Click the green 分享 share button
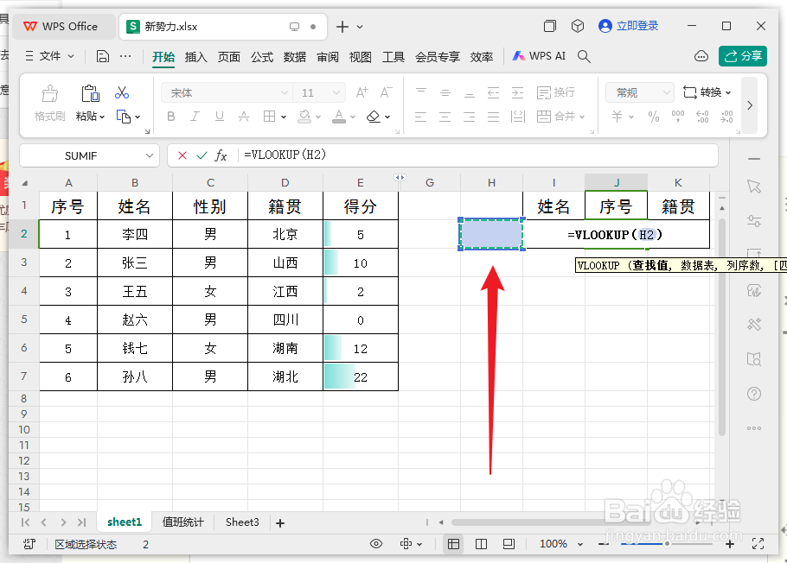 (x=743, y=54)
